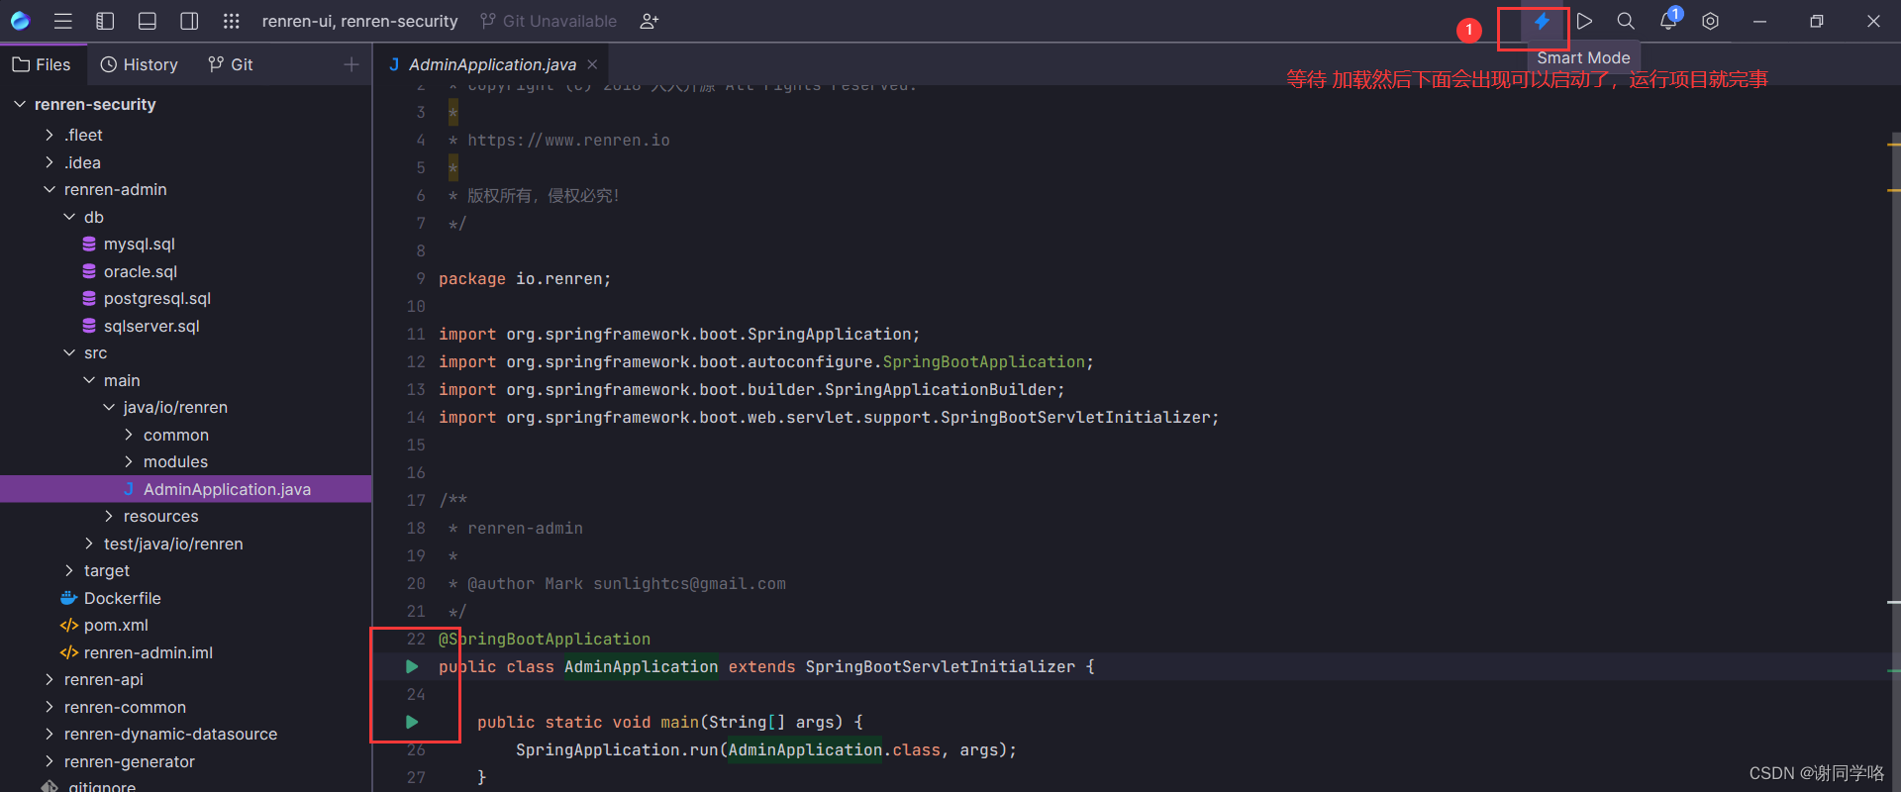Collapse the db folder
This screenshot has width=1901, height=792.
click(x=69, y=217)
